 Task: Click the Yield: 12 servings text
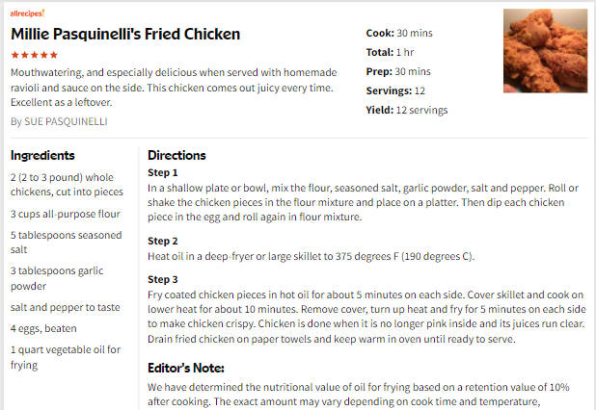click(407, 111)
